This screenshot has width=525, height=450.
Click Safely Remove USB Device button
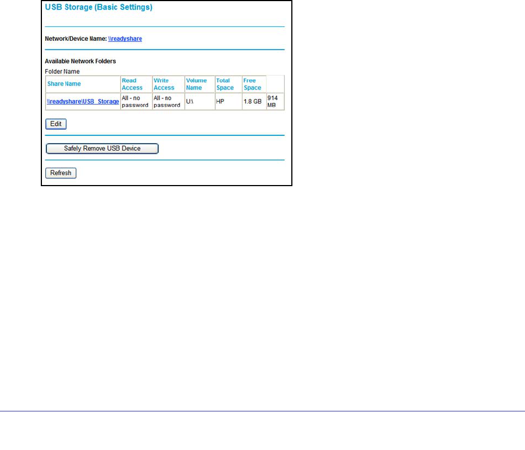[x=102, y=149]
